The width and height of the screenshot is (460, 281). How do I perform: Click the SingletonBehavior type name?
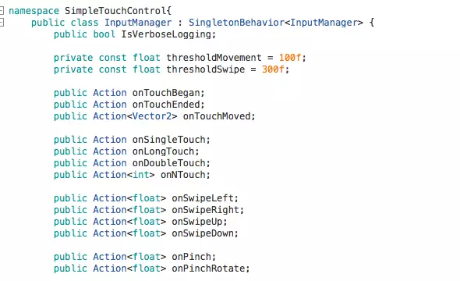coord(236,23)
